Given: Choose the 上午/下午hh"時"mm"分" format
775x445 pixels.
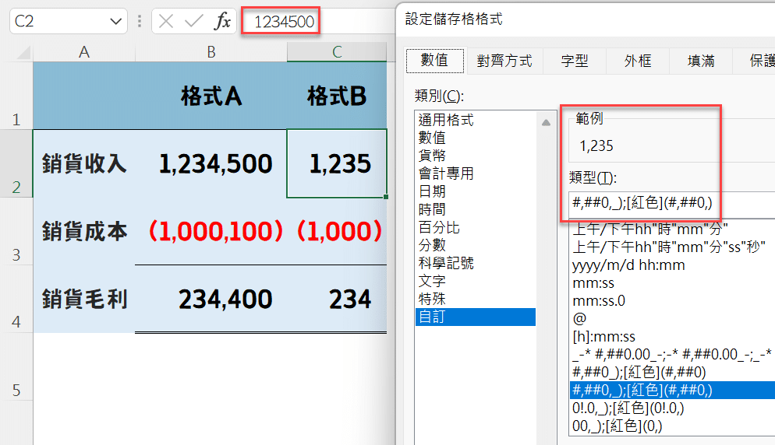Looking at the screenshot, I should pyautogui.click(x=672, y=230).
